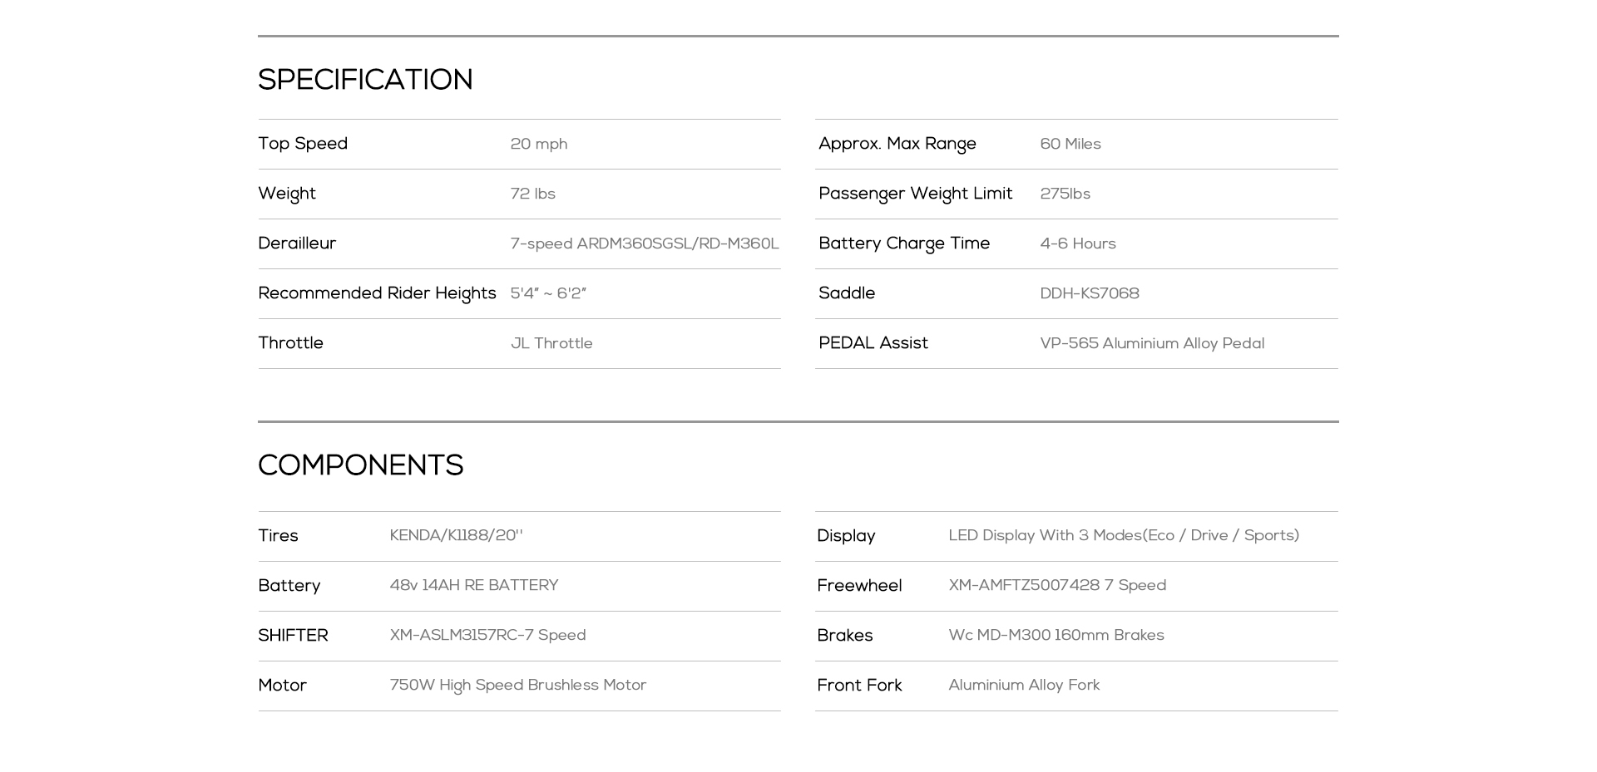The width and height of the screenshot is (1597, 772).
Task: Select the LED Display With 3 Modes text
Action: click(1124, 536)
